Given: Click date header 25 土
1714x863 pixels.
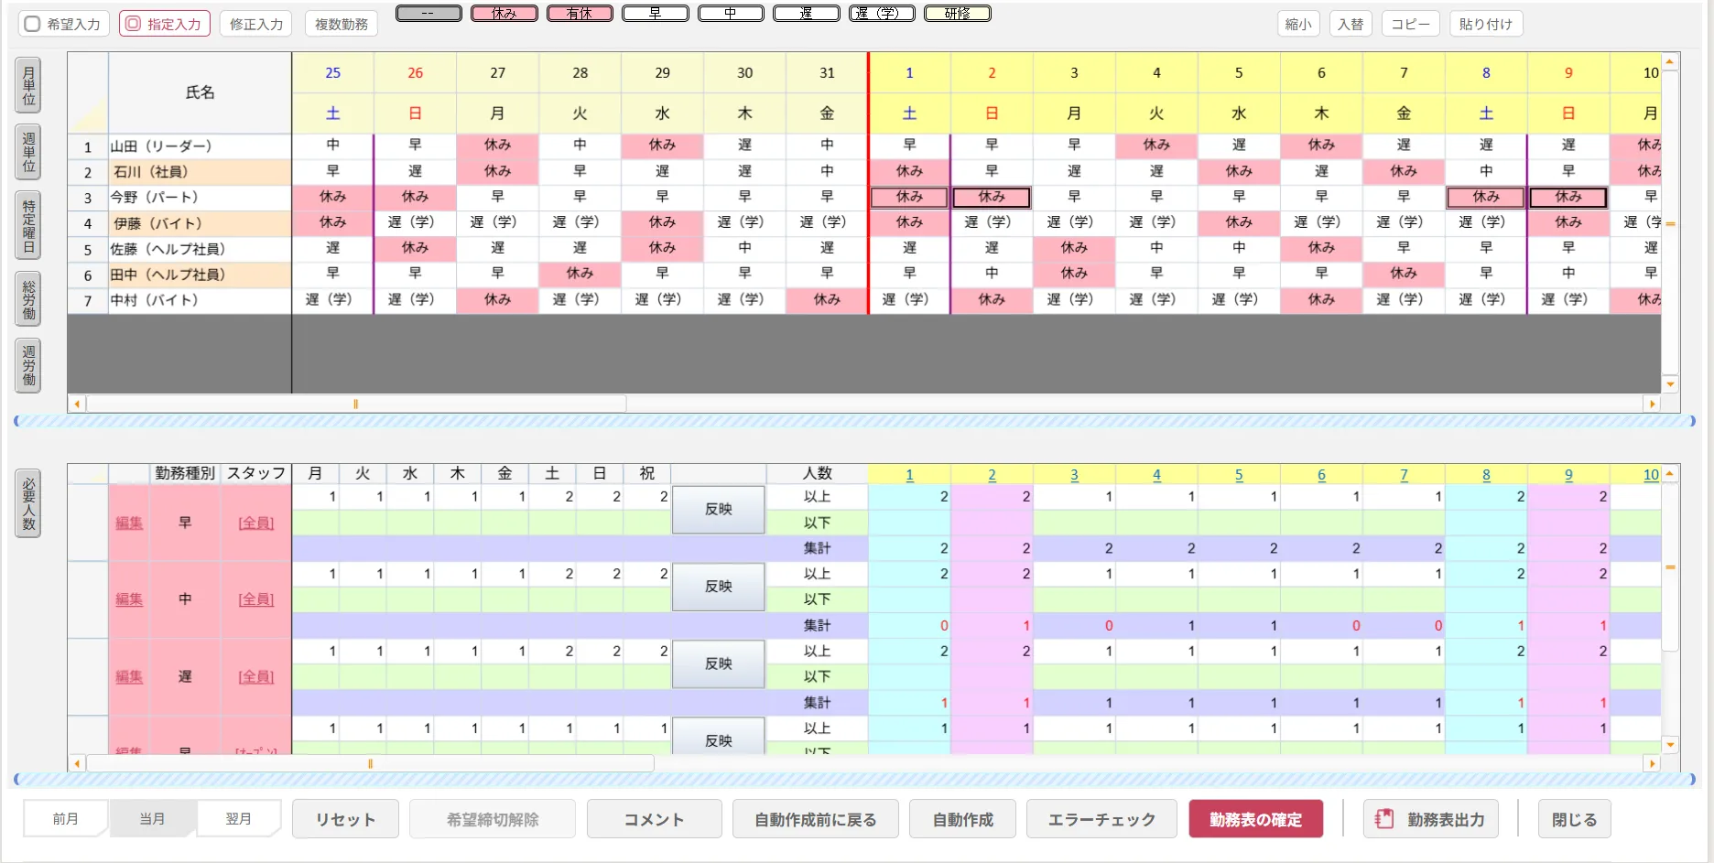Looking at the screenshot, I should click(332, 92).
